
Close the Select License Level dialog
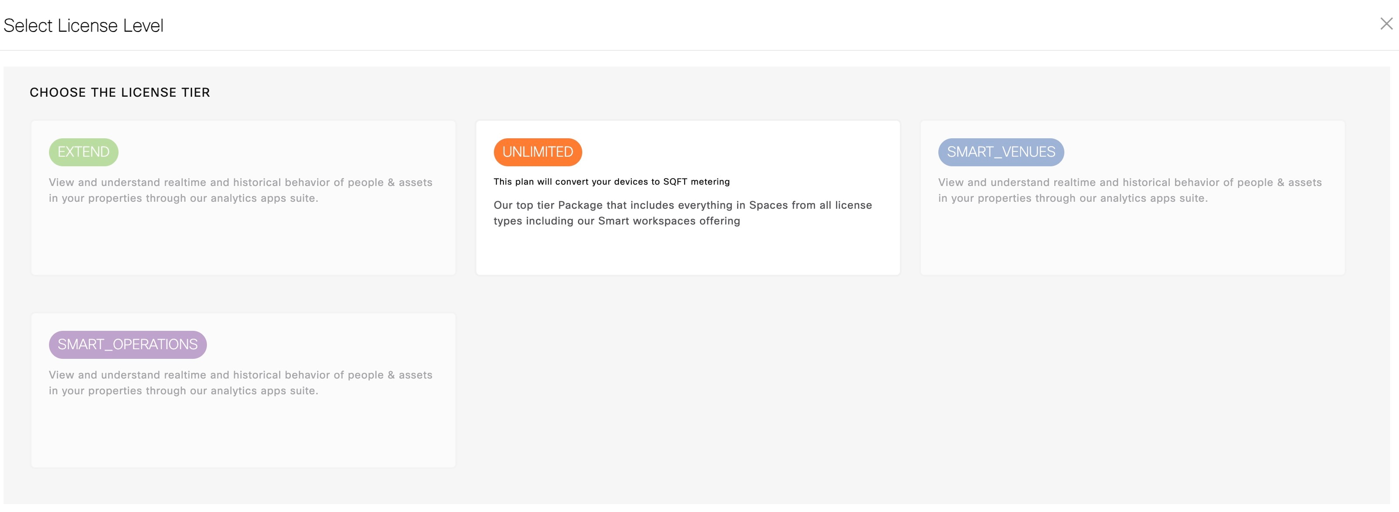coord(1386,23)
